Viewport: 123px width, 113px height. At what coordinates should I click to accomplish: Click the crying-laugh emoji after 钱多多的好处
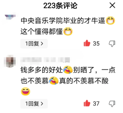pyautogui.click(x=68, y=70)
